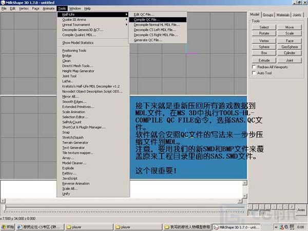This screenshot has height=231, width=308.
Task: Open the Window menu
Action: 75,8
